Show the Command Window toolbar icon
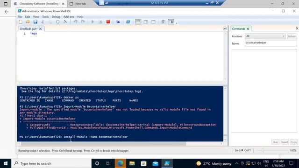The width and height of the screenshot is (299, 168). (x=163, y=22)
